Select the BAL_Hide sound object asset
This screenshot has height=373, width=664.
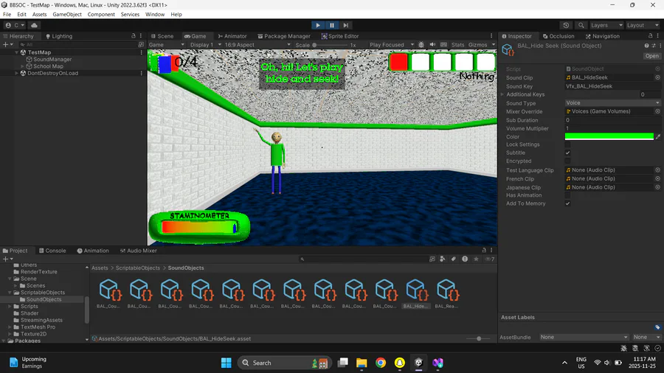(x=416, y=293)
